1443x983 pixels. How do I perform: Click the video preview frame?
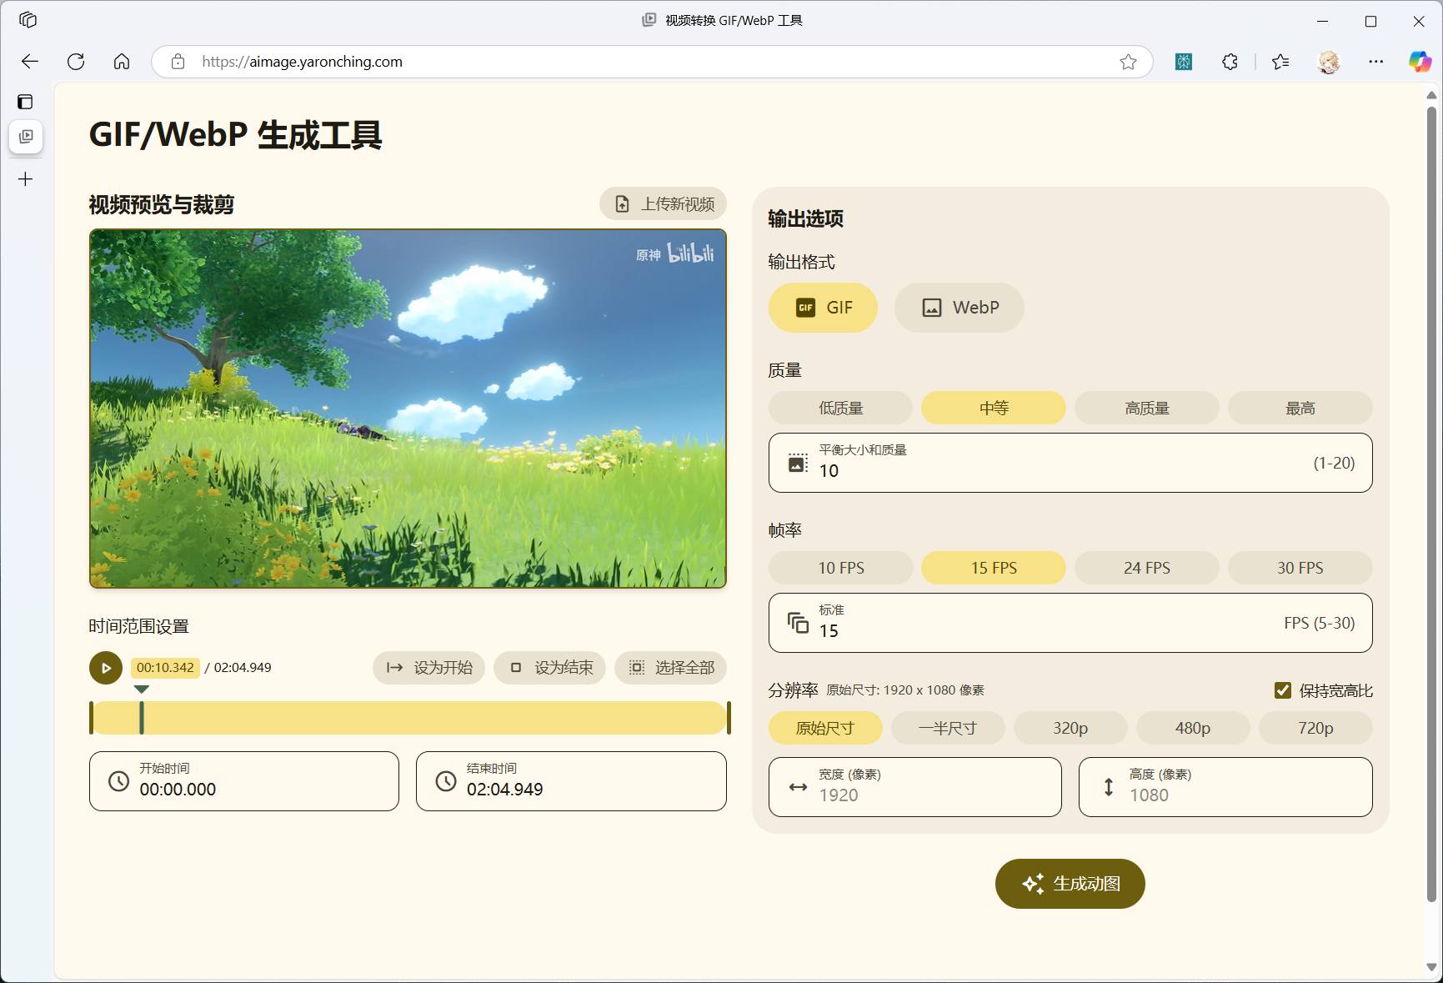[408, 409]
